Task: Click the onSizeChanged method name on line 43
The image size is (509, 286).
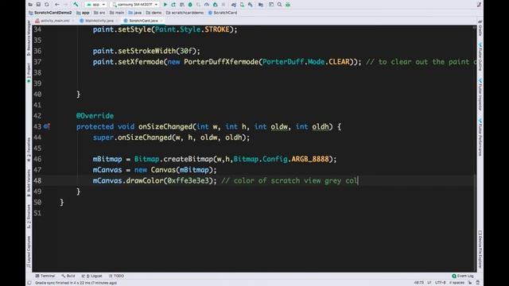Action: tap(165, 126)
